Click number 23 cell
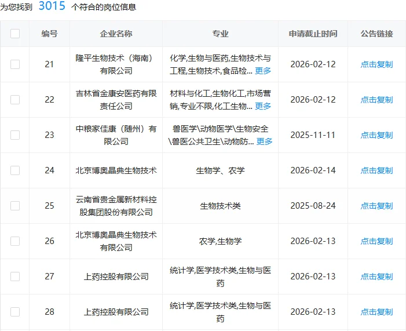 pos(49,135)
